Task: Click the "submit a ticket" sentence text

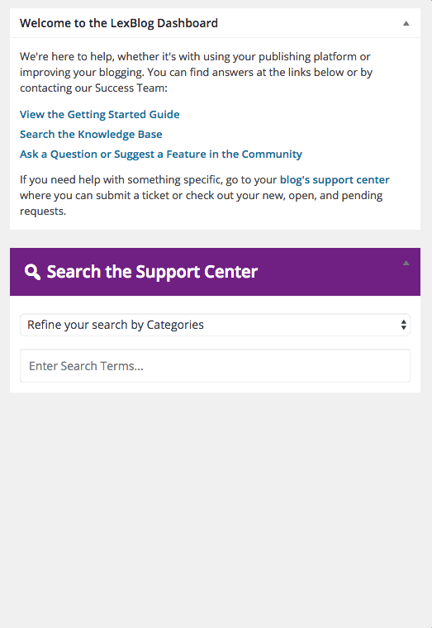Action: pos(201,196)
